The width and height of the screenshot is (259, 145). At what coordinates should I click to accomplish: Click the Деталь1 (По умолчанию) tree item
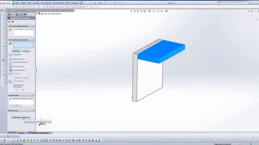[51, 14]
